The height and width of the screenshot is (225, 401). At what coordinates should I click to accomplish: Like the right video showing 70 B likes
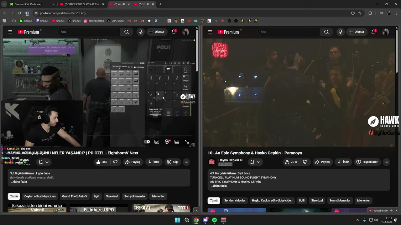coord(291,162)
